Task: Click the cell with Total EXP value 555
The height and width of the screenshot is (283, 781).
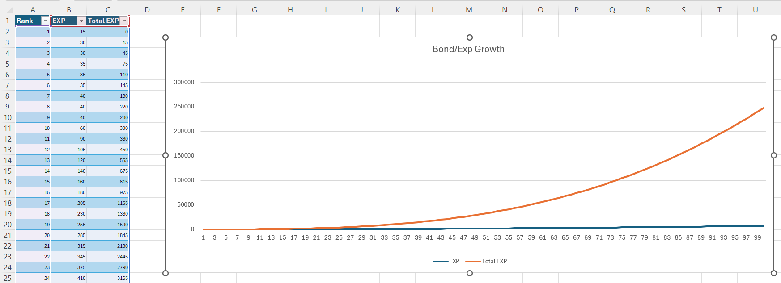Action: point(108,160)
